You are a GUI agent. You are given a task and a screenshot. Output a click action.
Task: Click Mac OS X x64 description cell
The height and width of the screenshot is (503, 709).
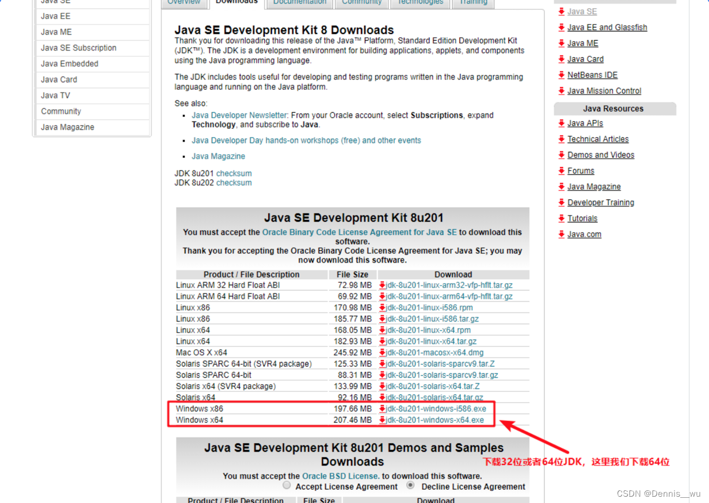click(x=251, y=352)
